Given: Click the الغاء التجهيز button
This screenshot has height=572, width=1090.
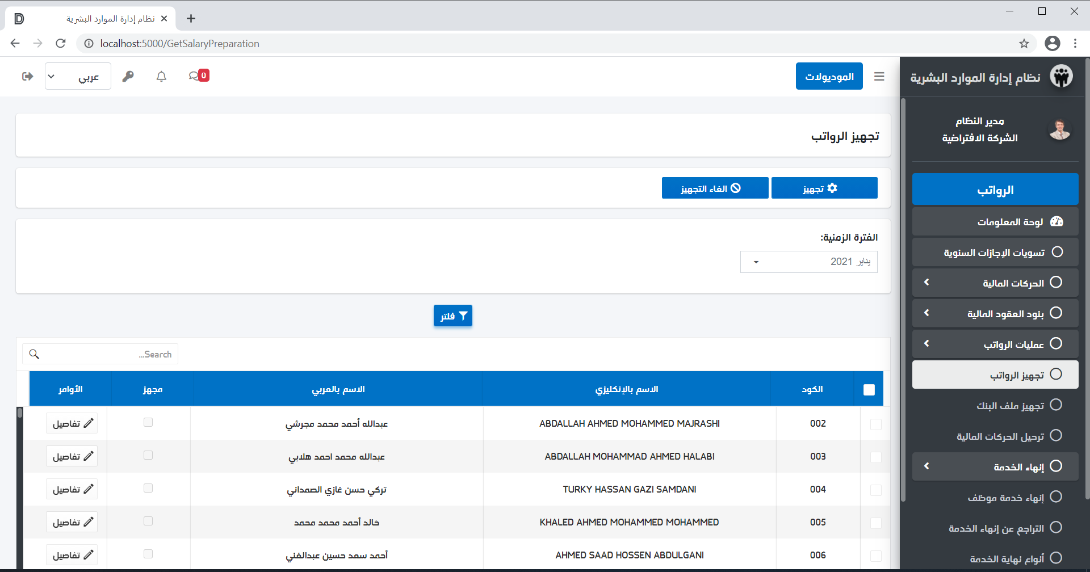Looking at the screenshot, I should (715, 188).
